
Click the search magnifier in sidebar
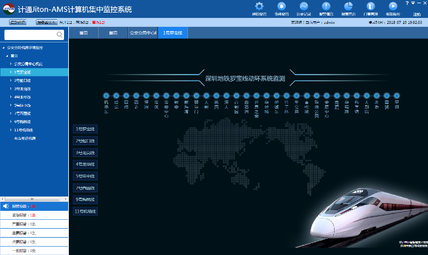click(x=59, y=35)
